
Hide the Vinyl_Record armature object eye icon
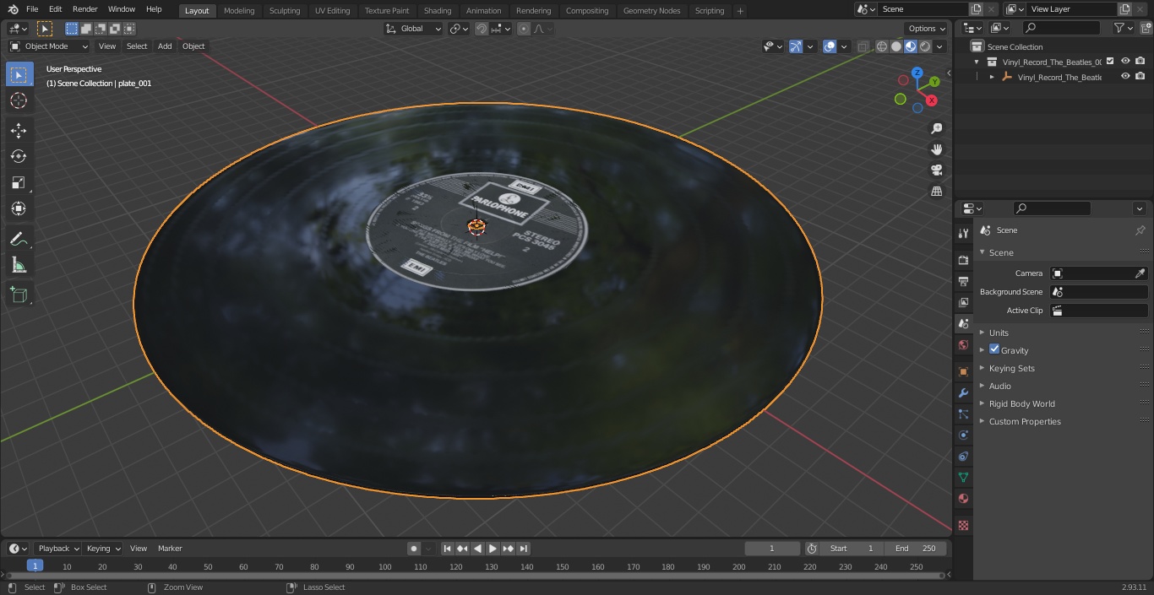1125,76
